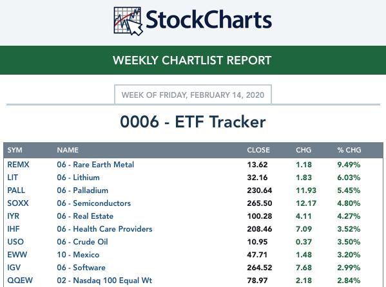
Task: Open QQEW symbol link
Action: 20,281
